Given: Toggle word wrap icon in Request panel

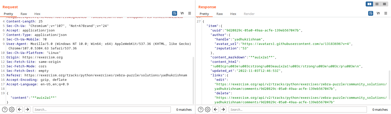Looking at the screenshot, I should 175,13.
